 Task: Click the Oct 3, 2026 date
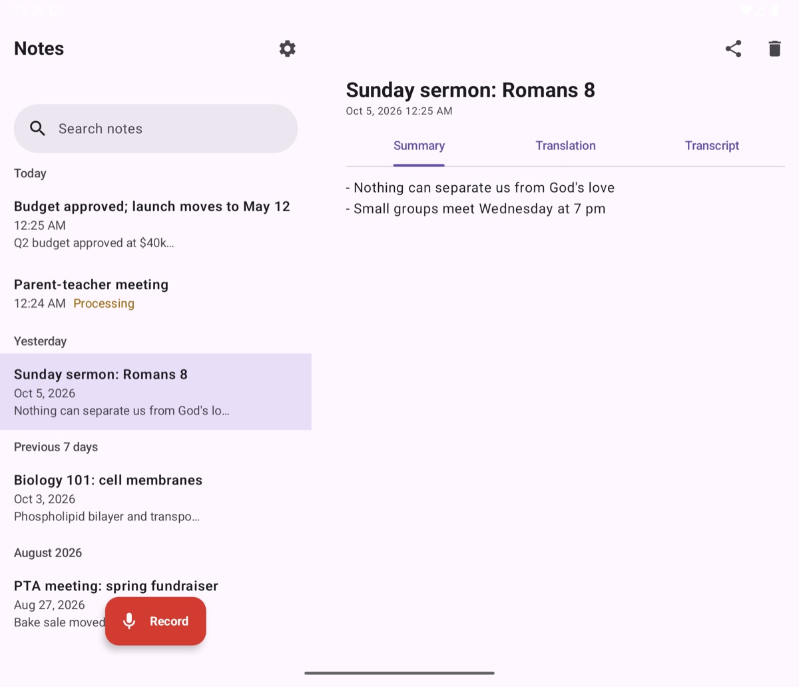click(x=45, y=499)
